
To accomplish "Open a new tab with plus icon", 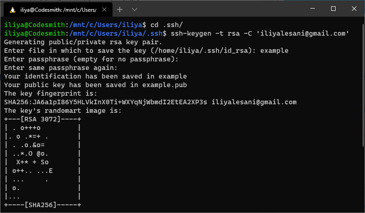I will click(120, 9).
